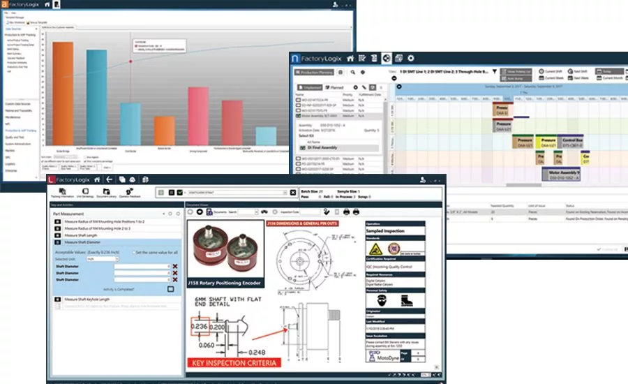
Task: Open Tracking Information in the inspection window
Action: tap(62, 193)
